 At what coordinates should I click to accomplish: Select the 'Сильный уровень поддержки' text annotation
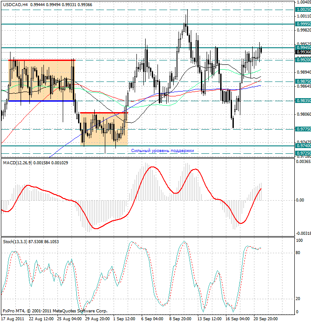(x=162, y=150)
